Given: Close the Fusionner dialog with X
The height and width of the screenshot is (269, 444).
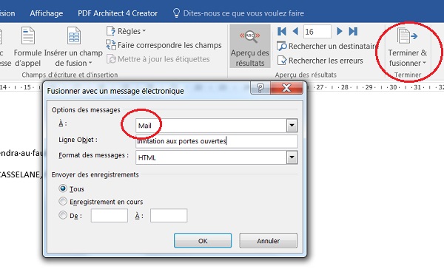Looking at the screenshot, I should click(286, 88).
